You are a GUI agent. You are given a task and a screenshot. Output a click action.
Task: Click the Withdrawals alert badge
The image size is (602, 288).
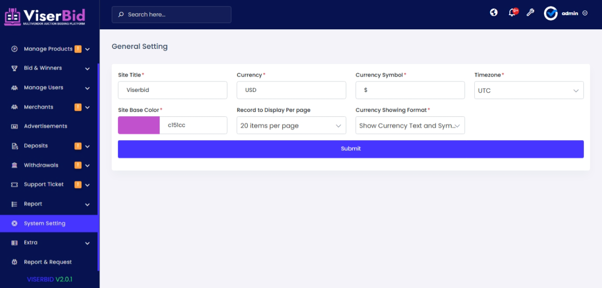pyautogui.click(x=78, y=165)
